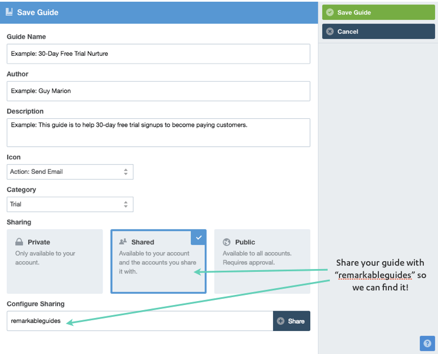The image size is (438, 354).
Task: Select the Shared sharing option
Action: (158, 261)
